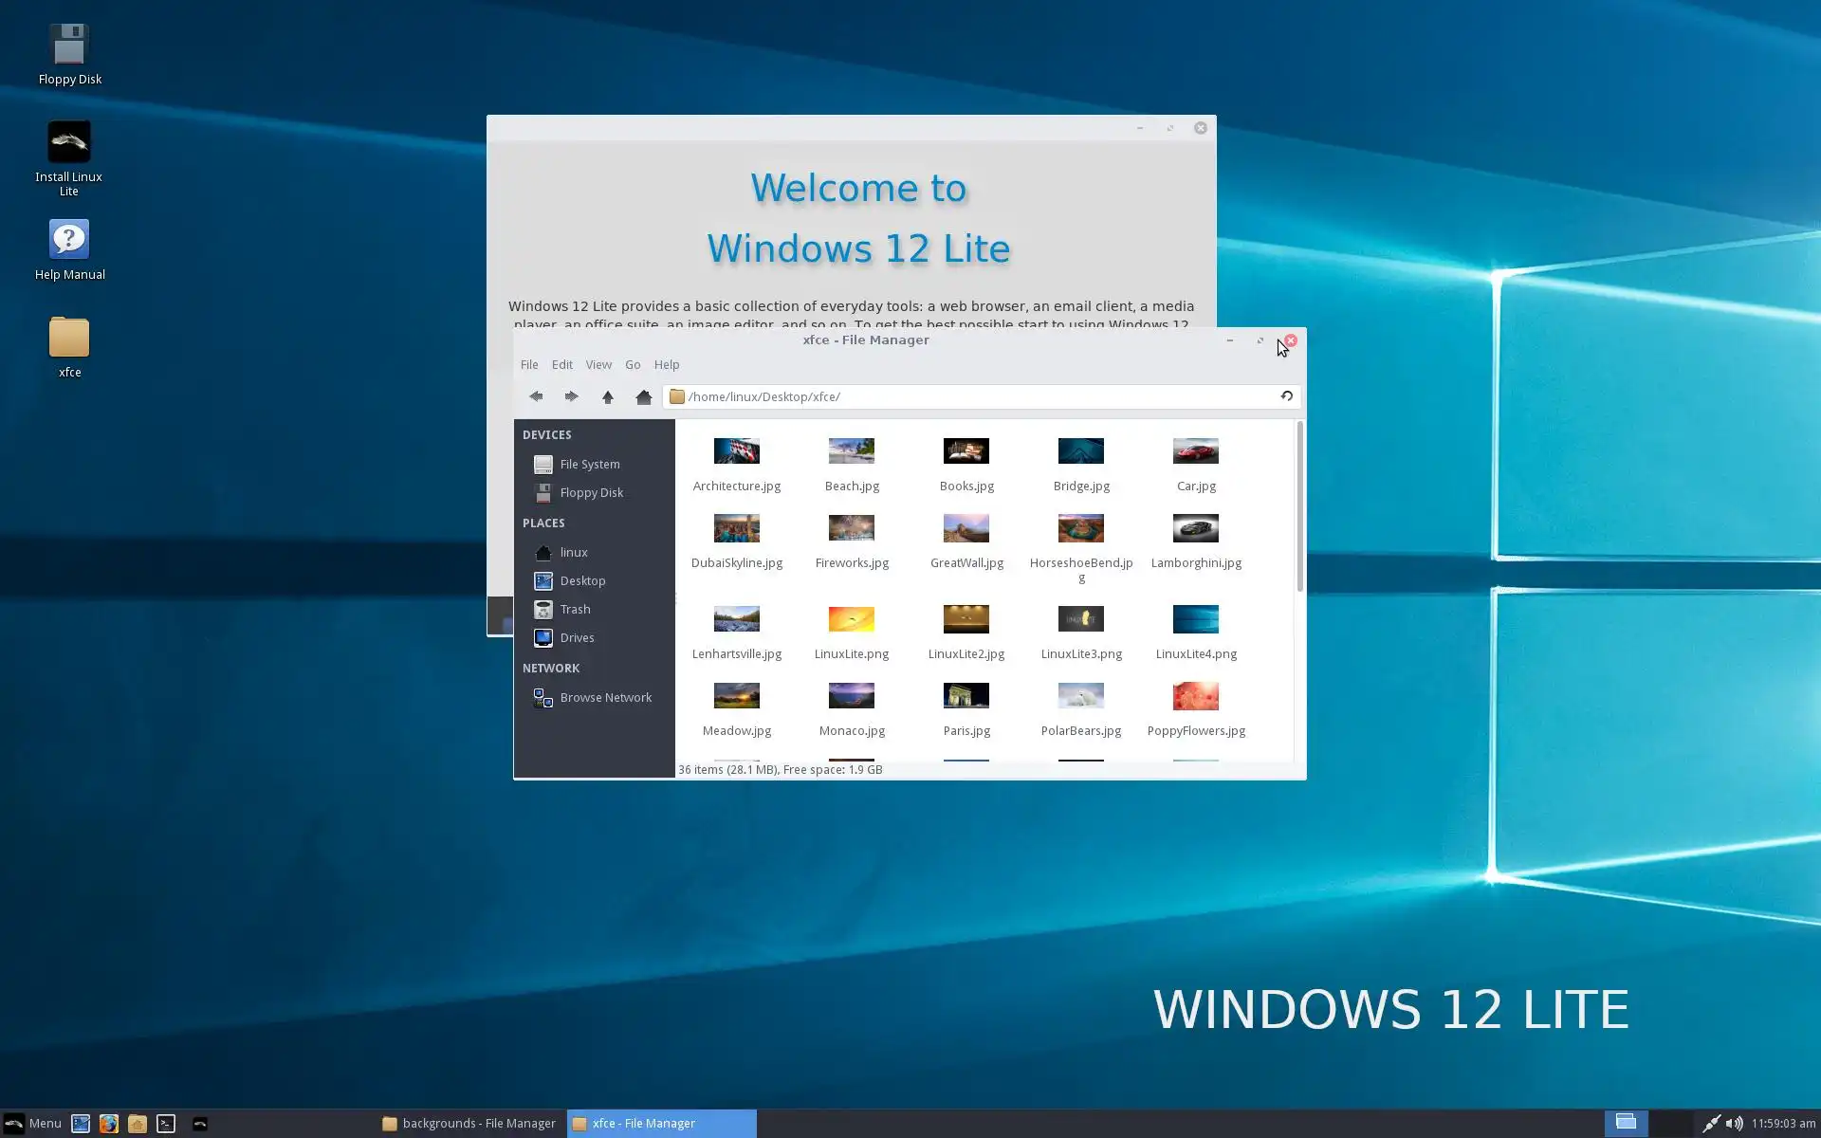1821x1138 pixels.
Task: Launch the terminal from the taskbar
Action: click(166, 1124)
